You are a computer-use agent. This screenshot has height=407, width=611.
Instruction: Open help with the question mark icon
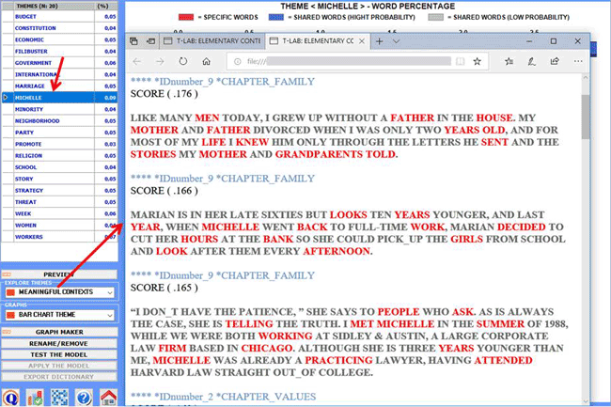point(84,398)
